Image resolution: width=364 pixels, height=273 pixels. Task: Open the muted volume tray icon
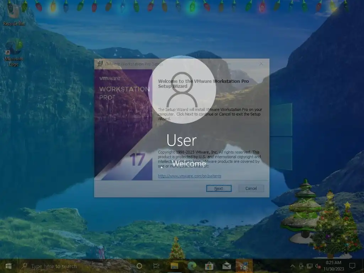pyautogui.click(x=317, y=266)
